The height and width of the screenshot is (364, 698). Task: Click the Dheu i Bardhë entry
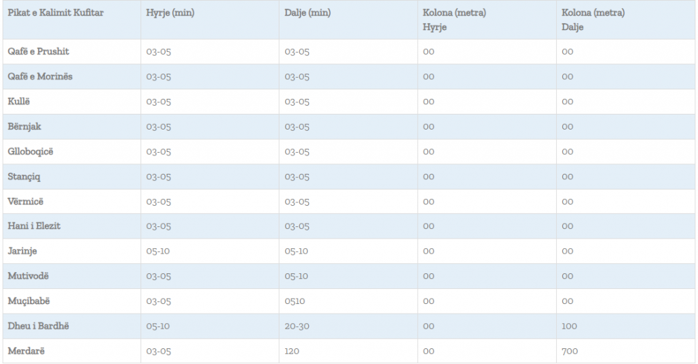[x=38, y=327]
